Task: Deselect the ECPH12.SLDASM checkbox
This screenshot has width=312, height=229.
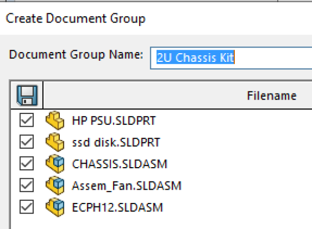Action: (x=26, y=207)
